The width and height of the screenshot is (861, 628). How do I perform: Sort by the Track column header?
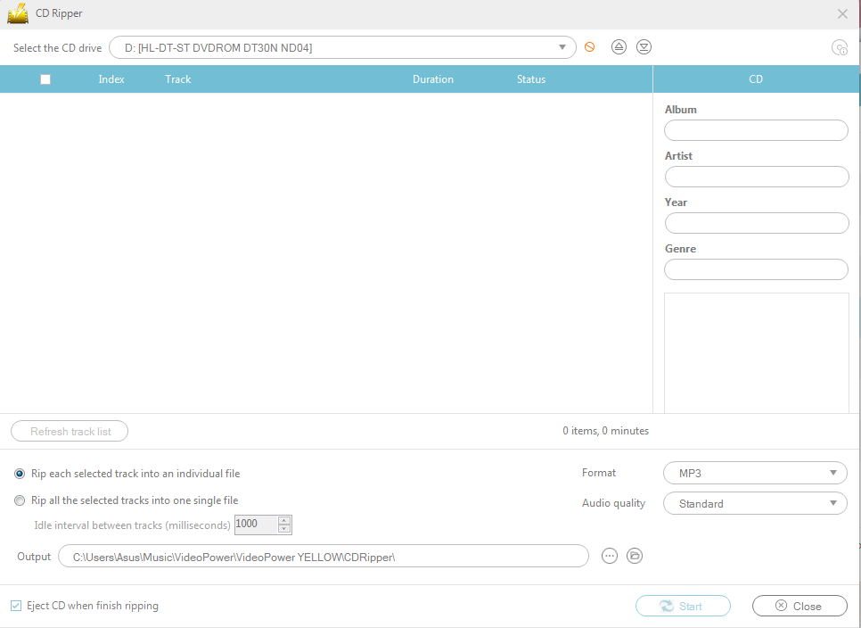click(x=178, y=79)
